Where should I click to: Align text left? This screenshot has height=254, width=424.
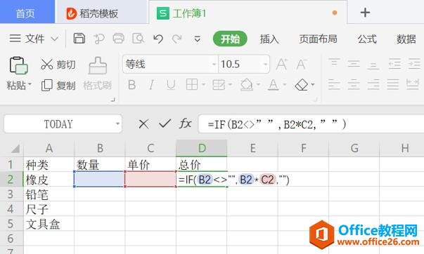point(334,84)
